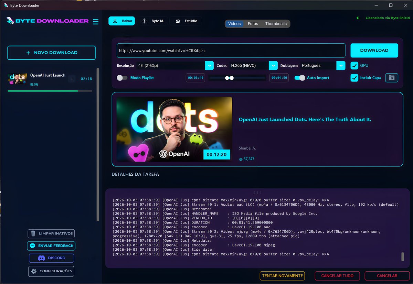The image size is (413, 284).
Task: Click Limpar Inativos button
Action: (51, 233)
